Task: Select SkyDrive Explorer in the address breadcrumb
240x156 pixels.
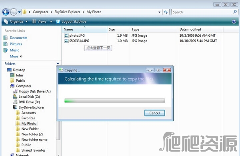Action: (67, 12)
